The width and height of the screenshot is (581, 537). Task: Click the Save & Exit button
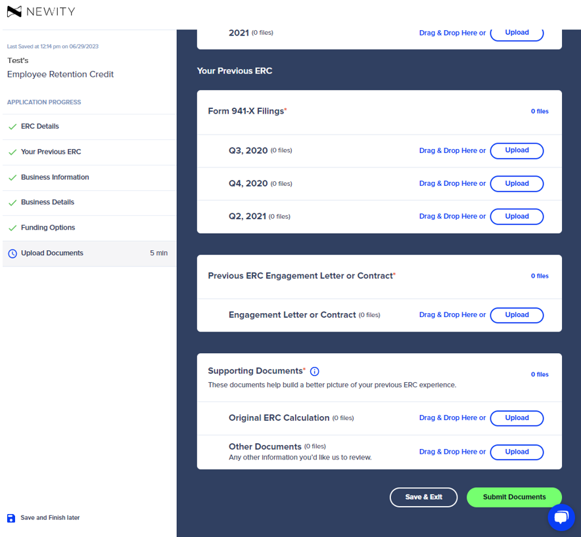click(x=423, y=497)
